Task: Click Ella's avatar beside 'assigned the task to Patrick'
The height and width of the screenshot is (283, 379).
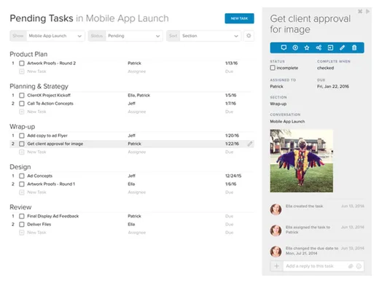Action: (276, 230)
